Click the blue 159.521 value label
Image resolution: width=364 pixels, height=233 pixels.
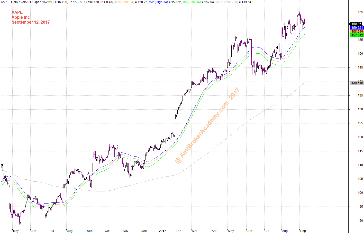pos(357,28)
